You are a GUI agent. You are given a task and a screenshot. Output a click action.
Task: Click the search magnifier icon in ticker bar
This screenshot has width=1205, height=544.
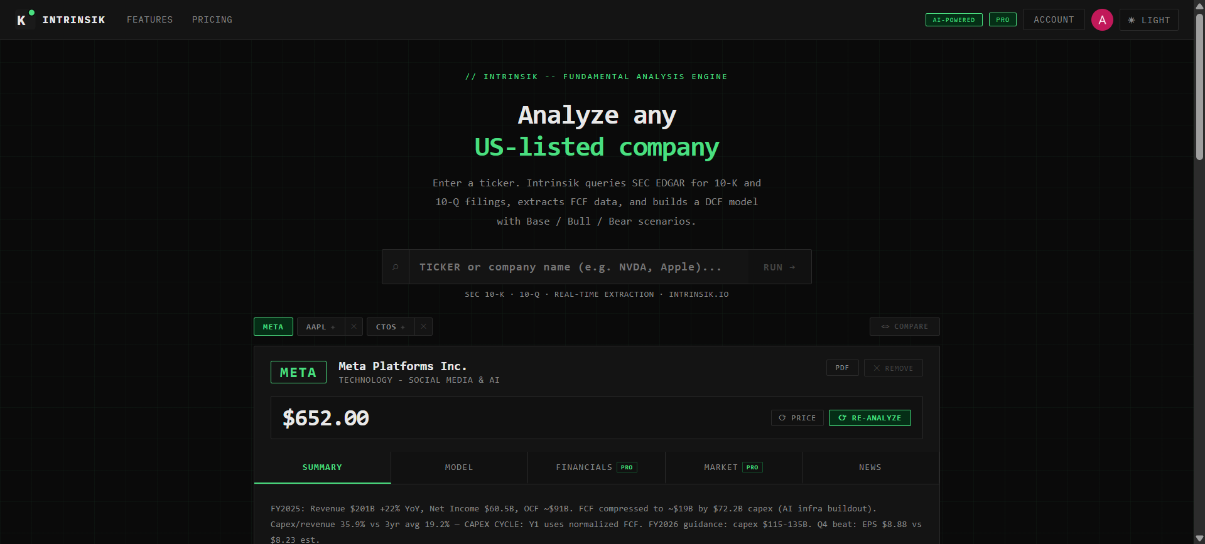coord(396,267)
